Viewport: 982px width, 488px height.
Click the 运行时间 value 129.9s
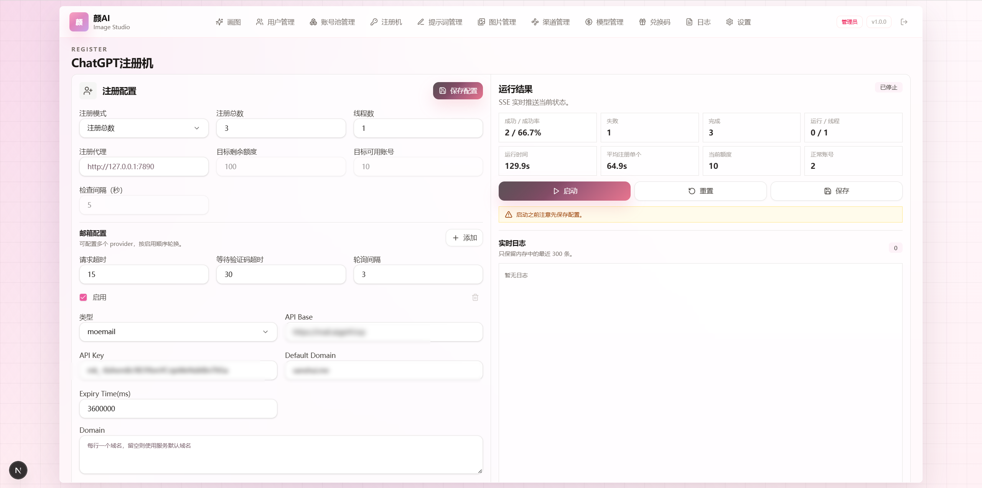(x=517, y=166)
